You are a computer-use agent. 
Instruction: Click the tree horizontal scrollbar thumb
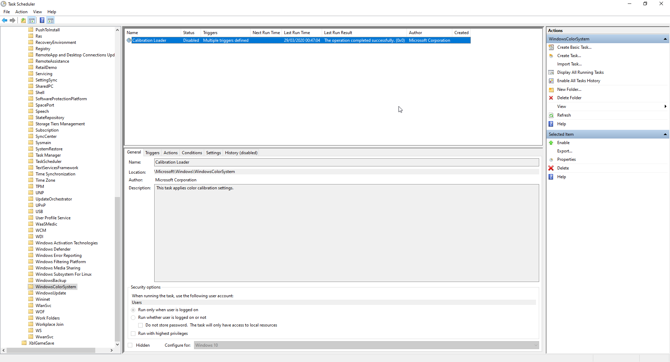(x=51, y=351)
